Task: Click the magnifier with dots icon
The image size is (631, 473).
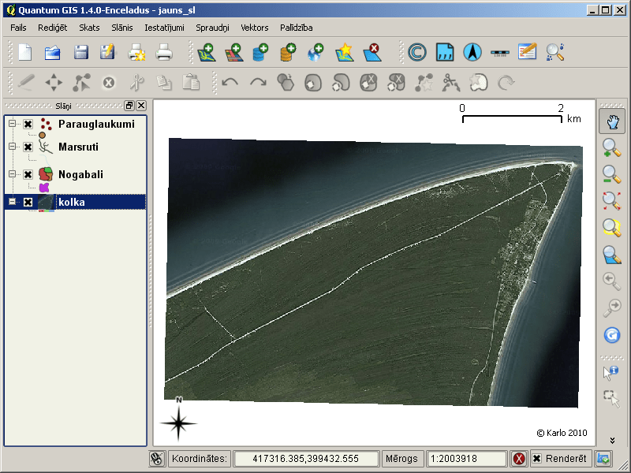Action: pos(555,53)
